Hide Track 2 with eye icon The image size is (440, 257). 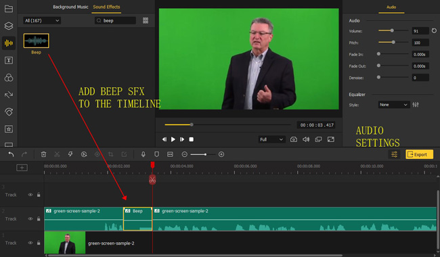(x=30, y=219)
